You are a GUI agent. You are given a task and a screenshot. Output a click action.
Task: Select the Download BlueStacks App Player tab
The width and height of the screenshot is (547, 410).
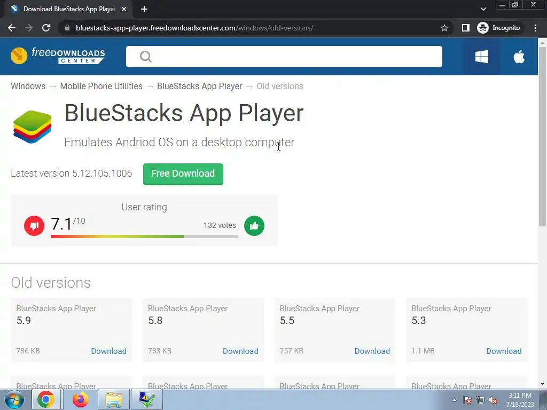click(x=69, y=9)
